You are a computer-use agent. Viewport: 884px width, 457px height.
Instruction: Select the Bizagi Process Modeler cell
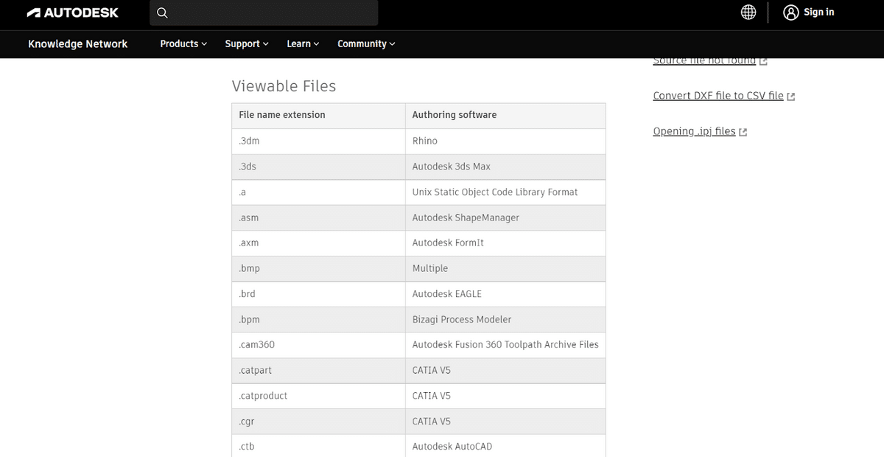tap(505, 320)
